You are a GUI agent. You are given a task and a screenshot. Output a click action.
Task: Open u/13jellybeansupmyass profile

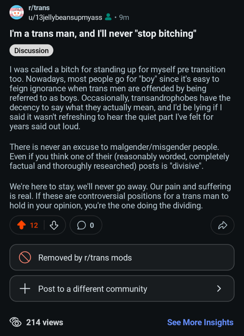[x=65, y=18]
